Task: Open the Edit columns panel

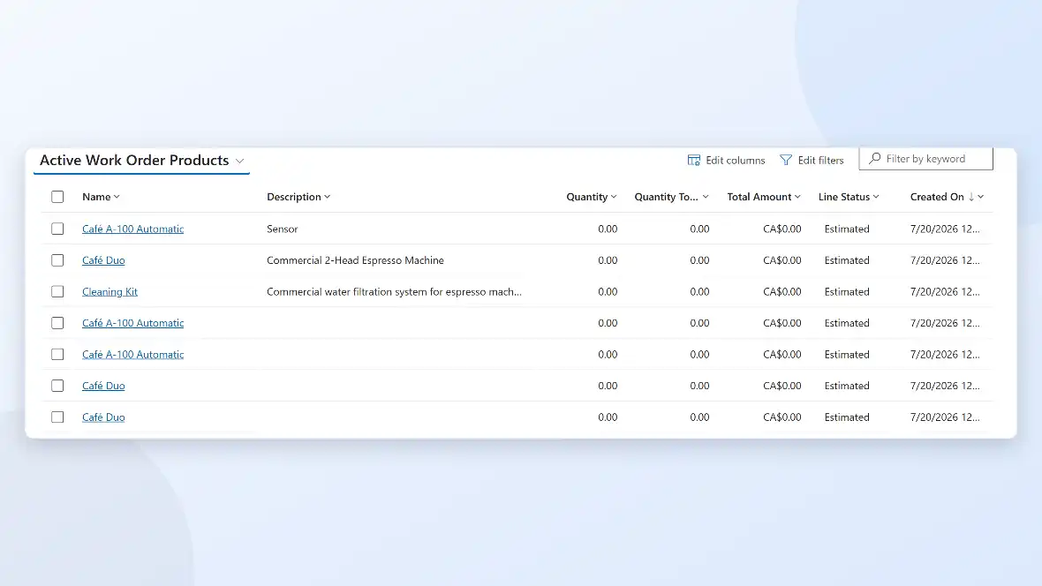Action: click(726, 160)
